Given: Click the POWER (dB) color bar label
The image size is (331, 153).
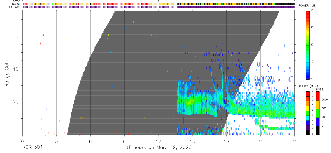Looking at the screenshot, I should [308, 6].
